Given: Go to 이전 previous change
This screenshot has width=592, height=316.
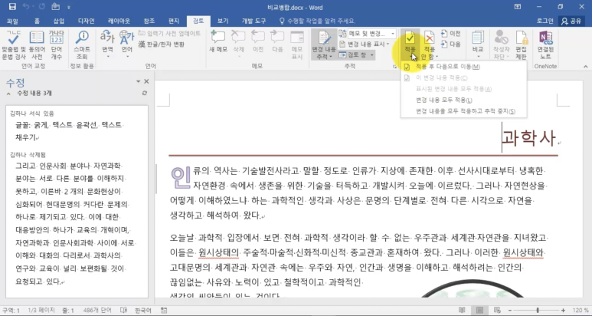Looking at the screenshot, I should coord(451,34).
